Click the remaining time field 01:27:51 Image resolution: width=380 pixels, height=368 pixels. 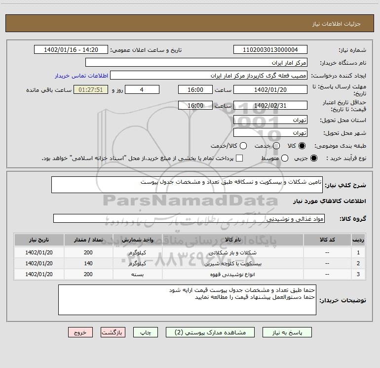(x=91, y=89)
